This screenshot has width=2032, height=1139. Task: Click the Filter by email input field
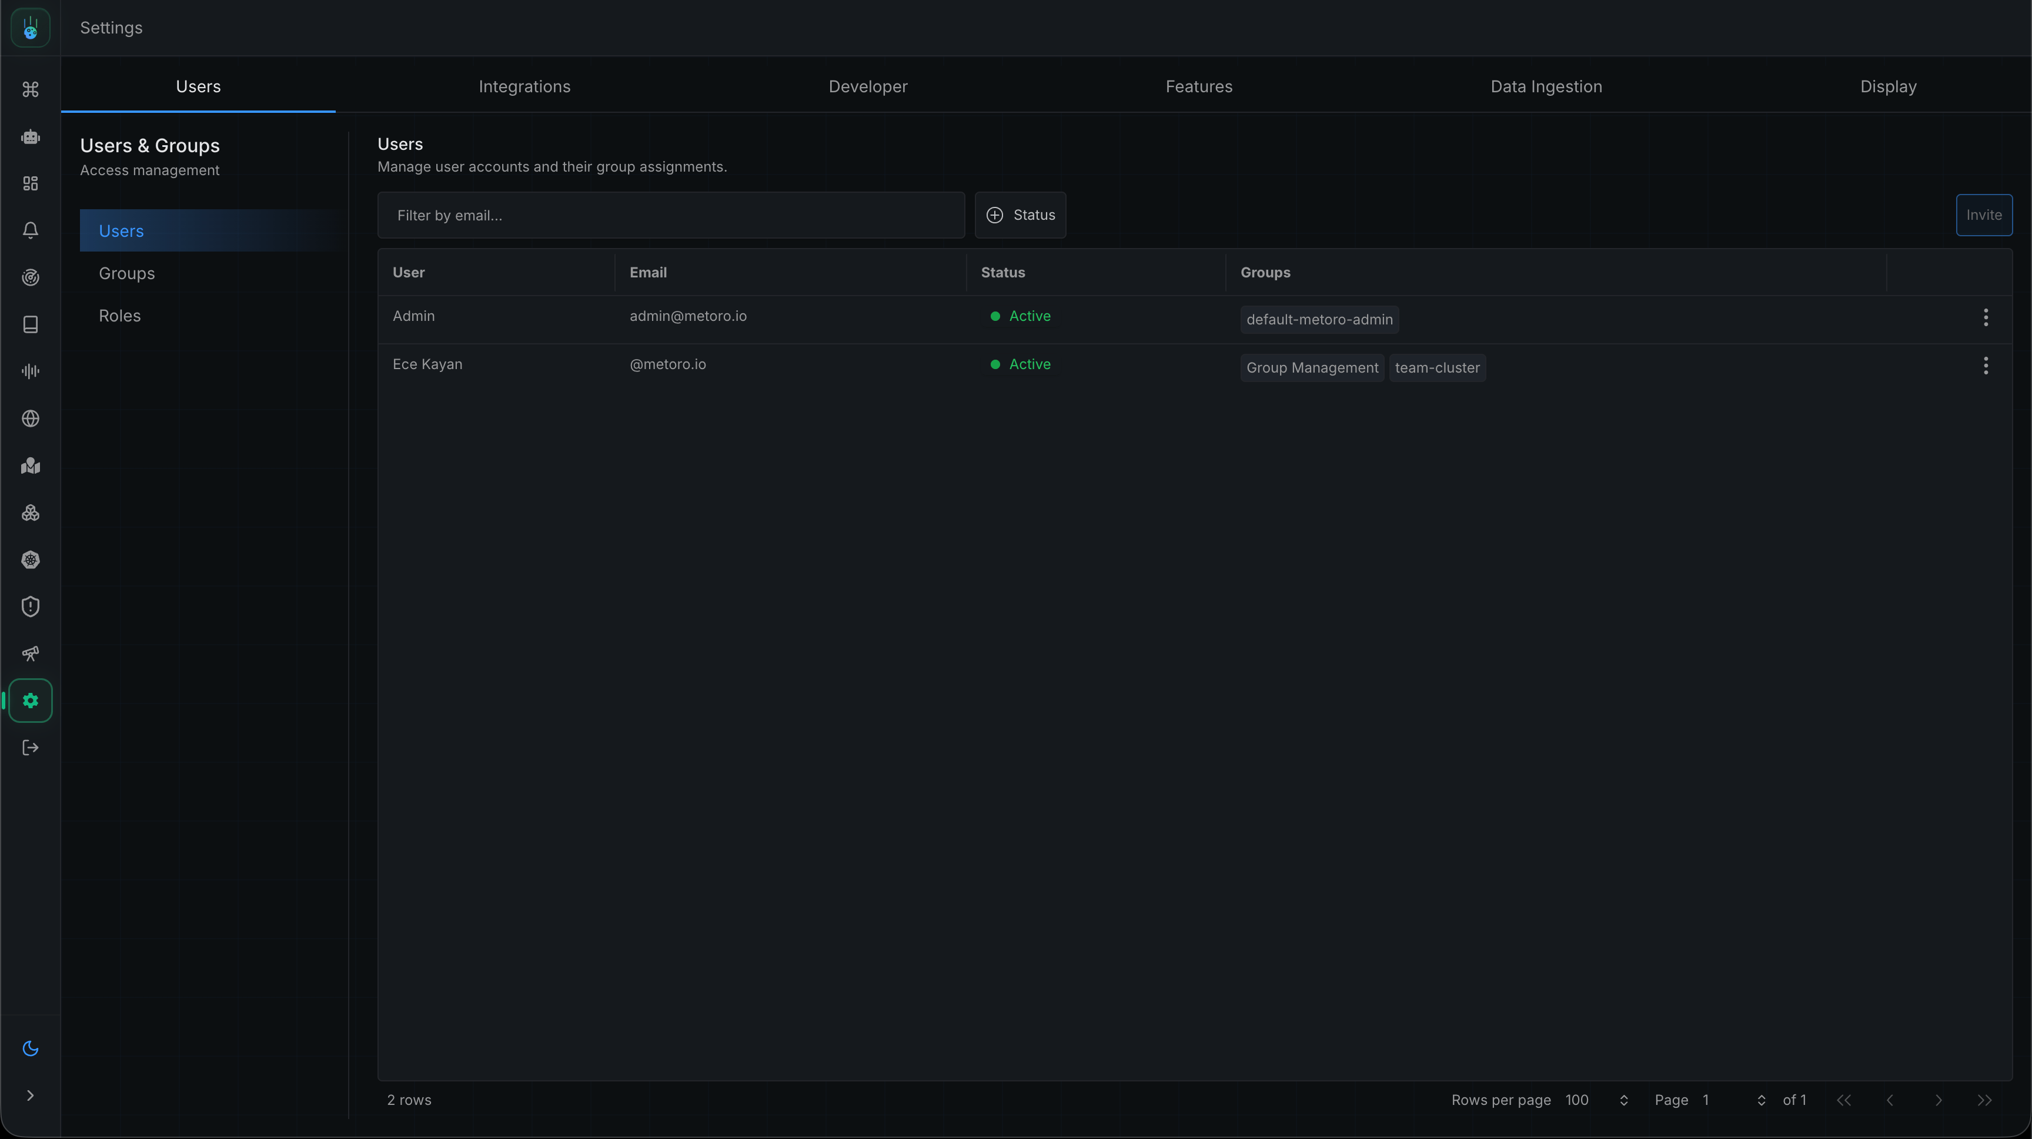coord(670,215)
